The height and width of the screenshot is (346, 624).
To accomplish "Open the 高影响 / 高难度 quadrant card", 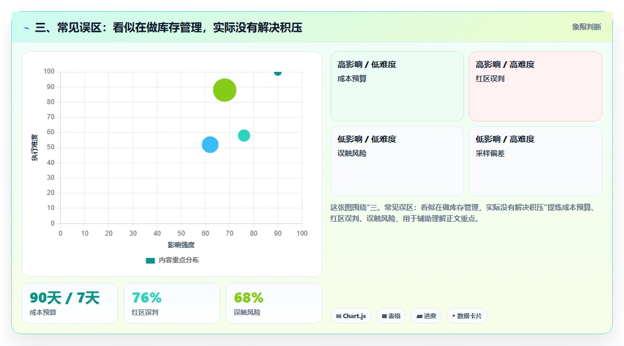I will tap(535, 86).
